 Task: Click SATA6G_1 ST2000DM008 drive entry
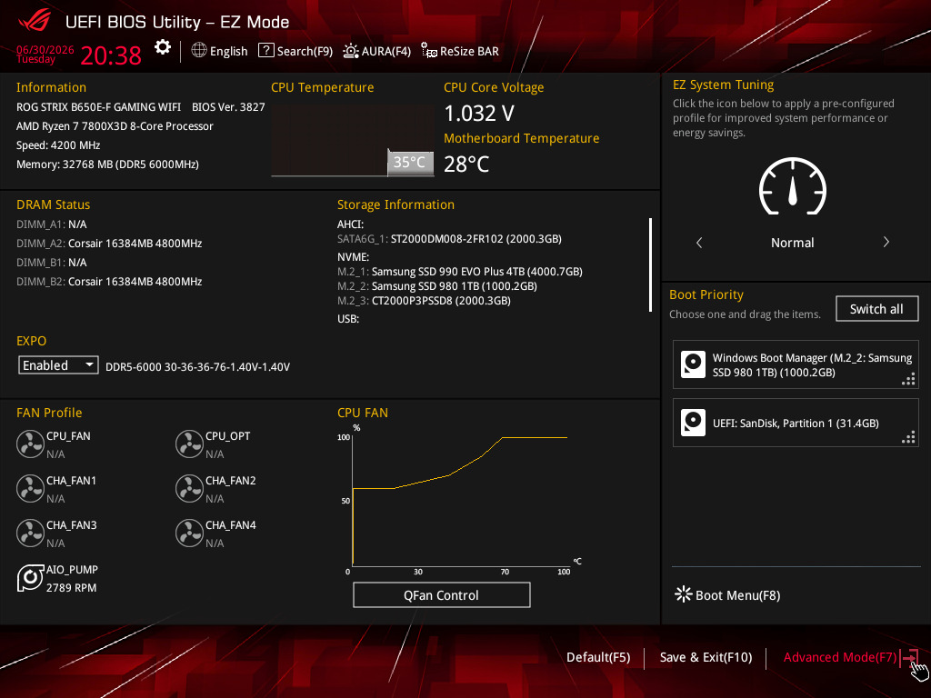coord(449,239)
